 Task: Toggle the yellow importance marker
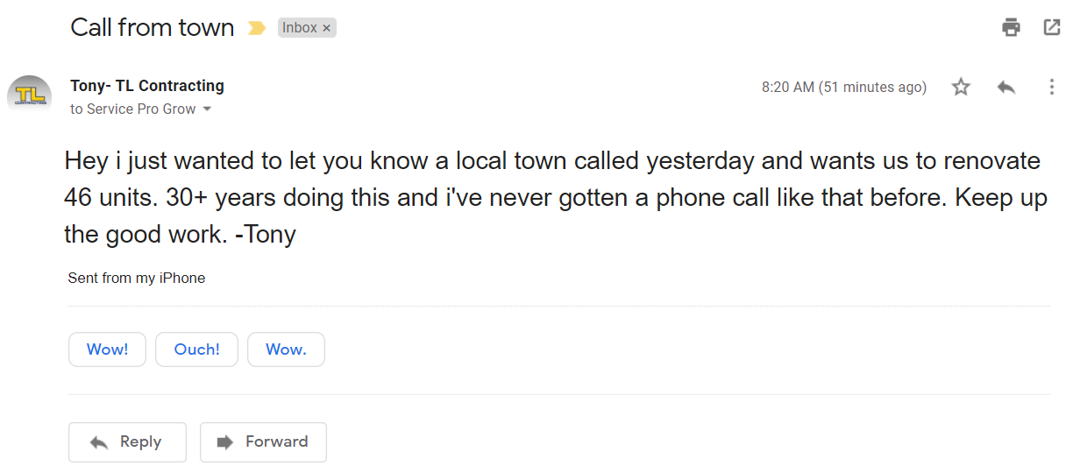256,28
